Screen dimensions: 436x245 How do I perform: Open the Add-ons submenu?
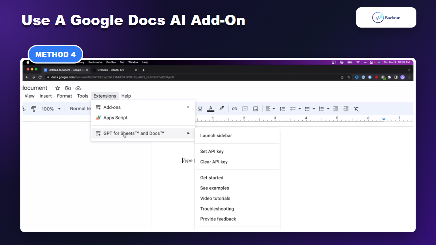[x=143, y=107]
